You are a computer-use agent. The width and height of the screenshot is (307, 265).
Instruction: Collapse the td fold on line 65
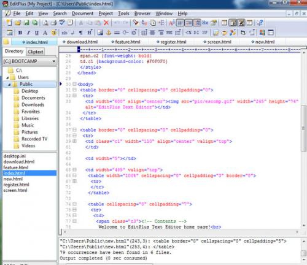point(74,170)
